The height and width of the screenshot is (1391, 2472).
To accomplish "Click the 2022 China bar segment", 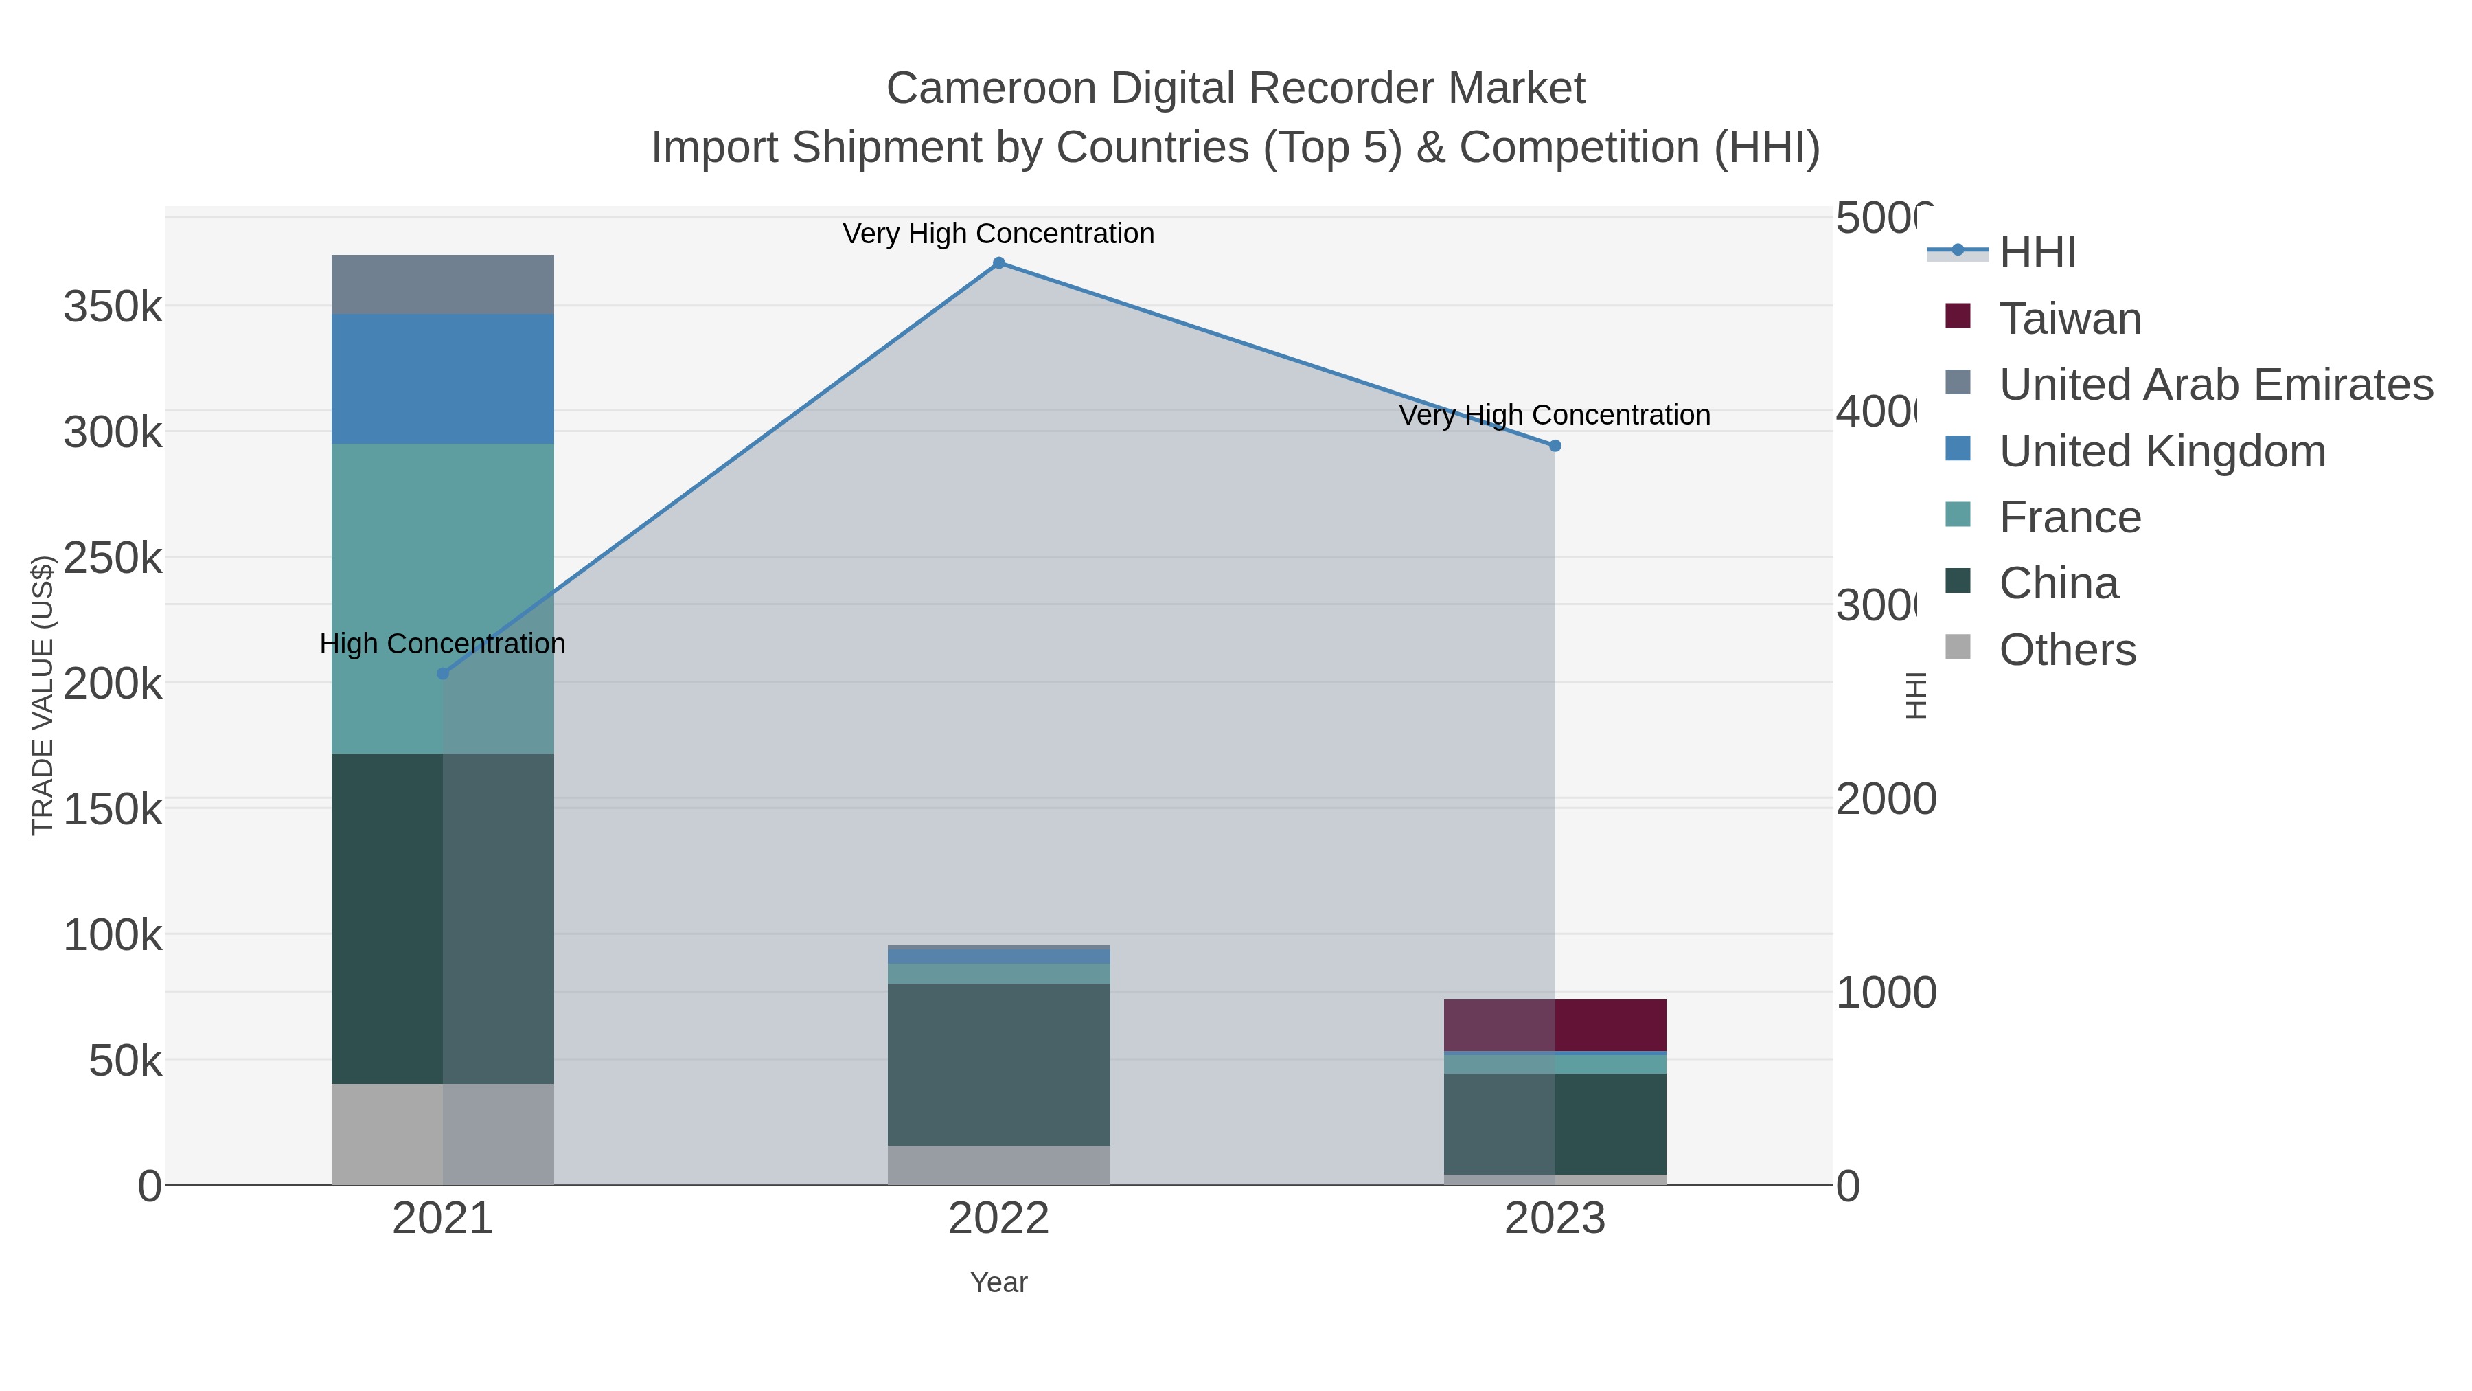I will coord(999,1065).
